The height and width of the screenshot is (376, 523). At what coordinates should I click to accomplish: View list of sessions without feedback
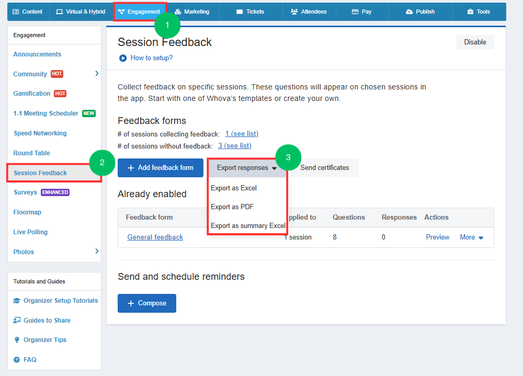234,146
